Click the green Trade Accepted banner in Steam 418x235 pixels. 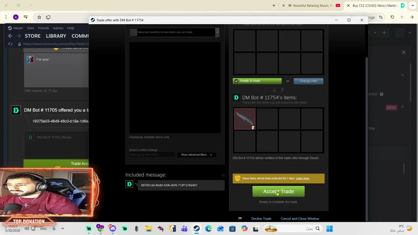(56, 164)
